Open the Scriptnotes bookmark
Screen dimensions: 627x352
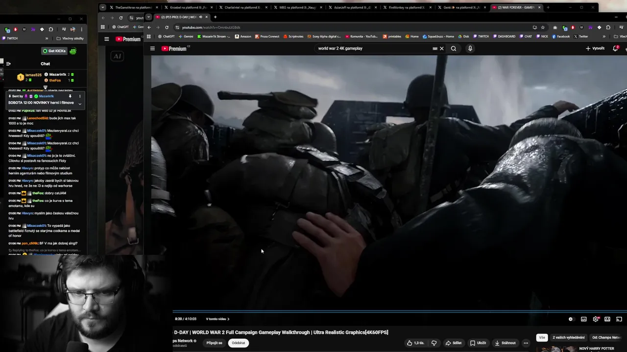(293, 36)
